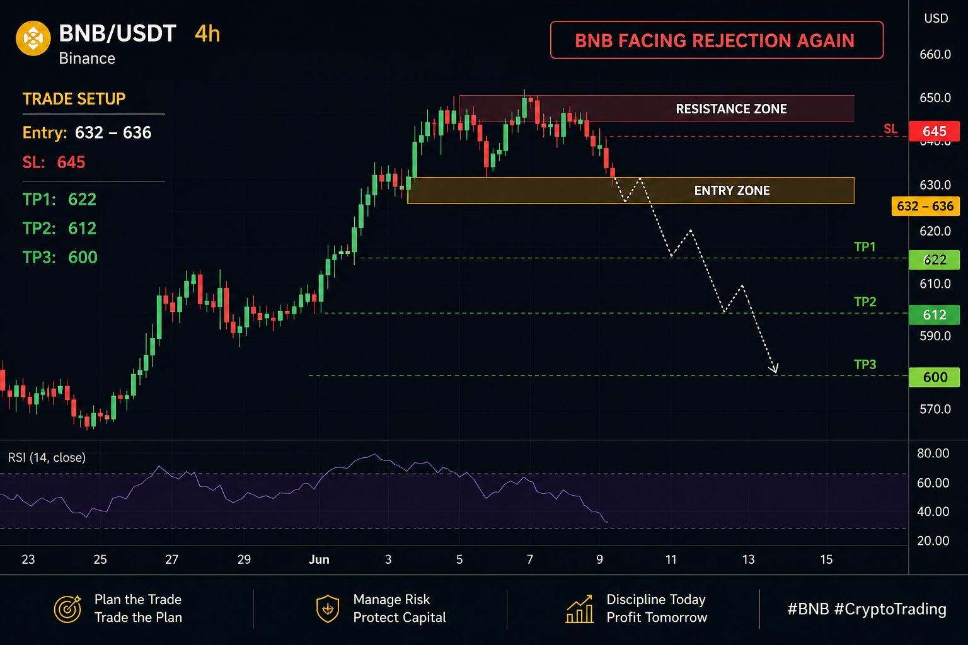Select the TP2: 612 line in Trade Setup
Screen dimensions: 968x645
pos(59,228)
